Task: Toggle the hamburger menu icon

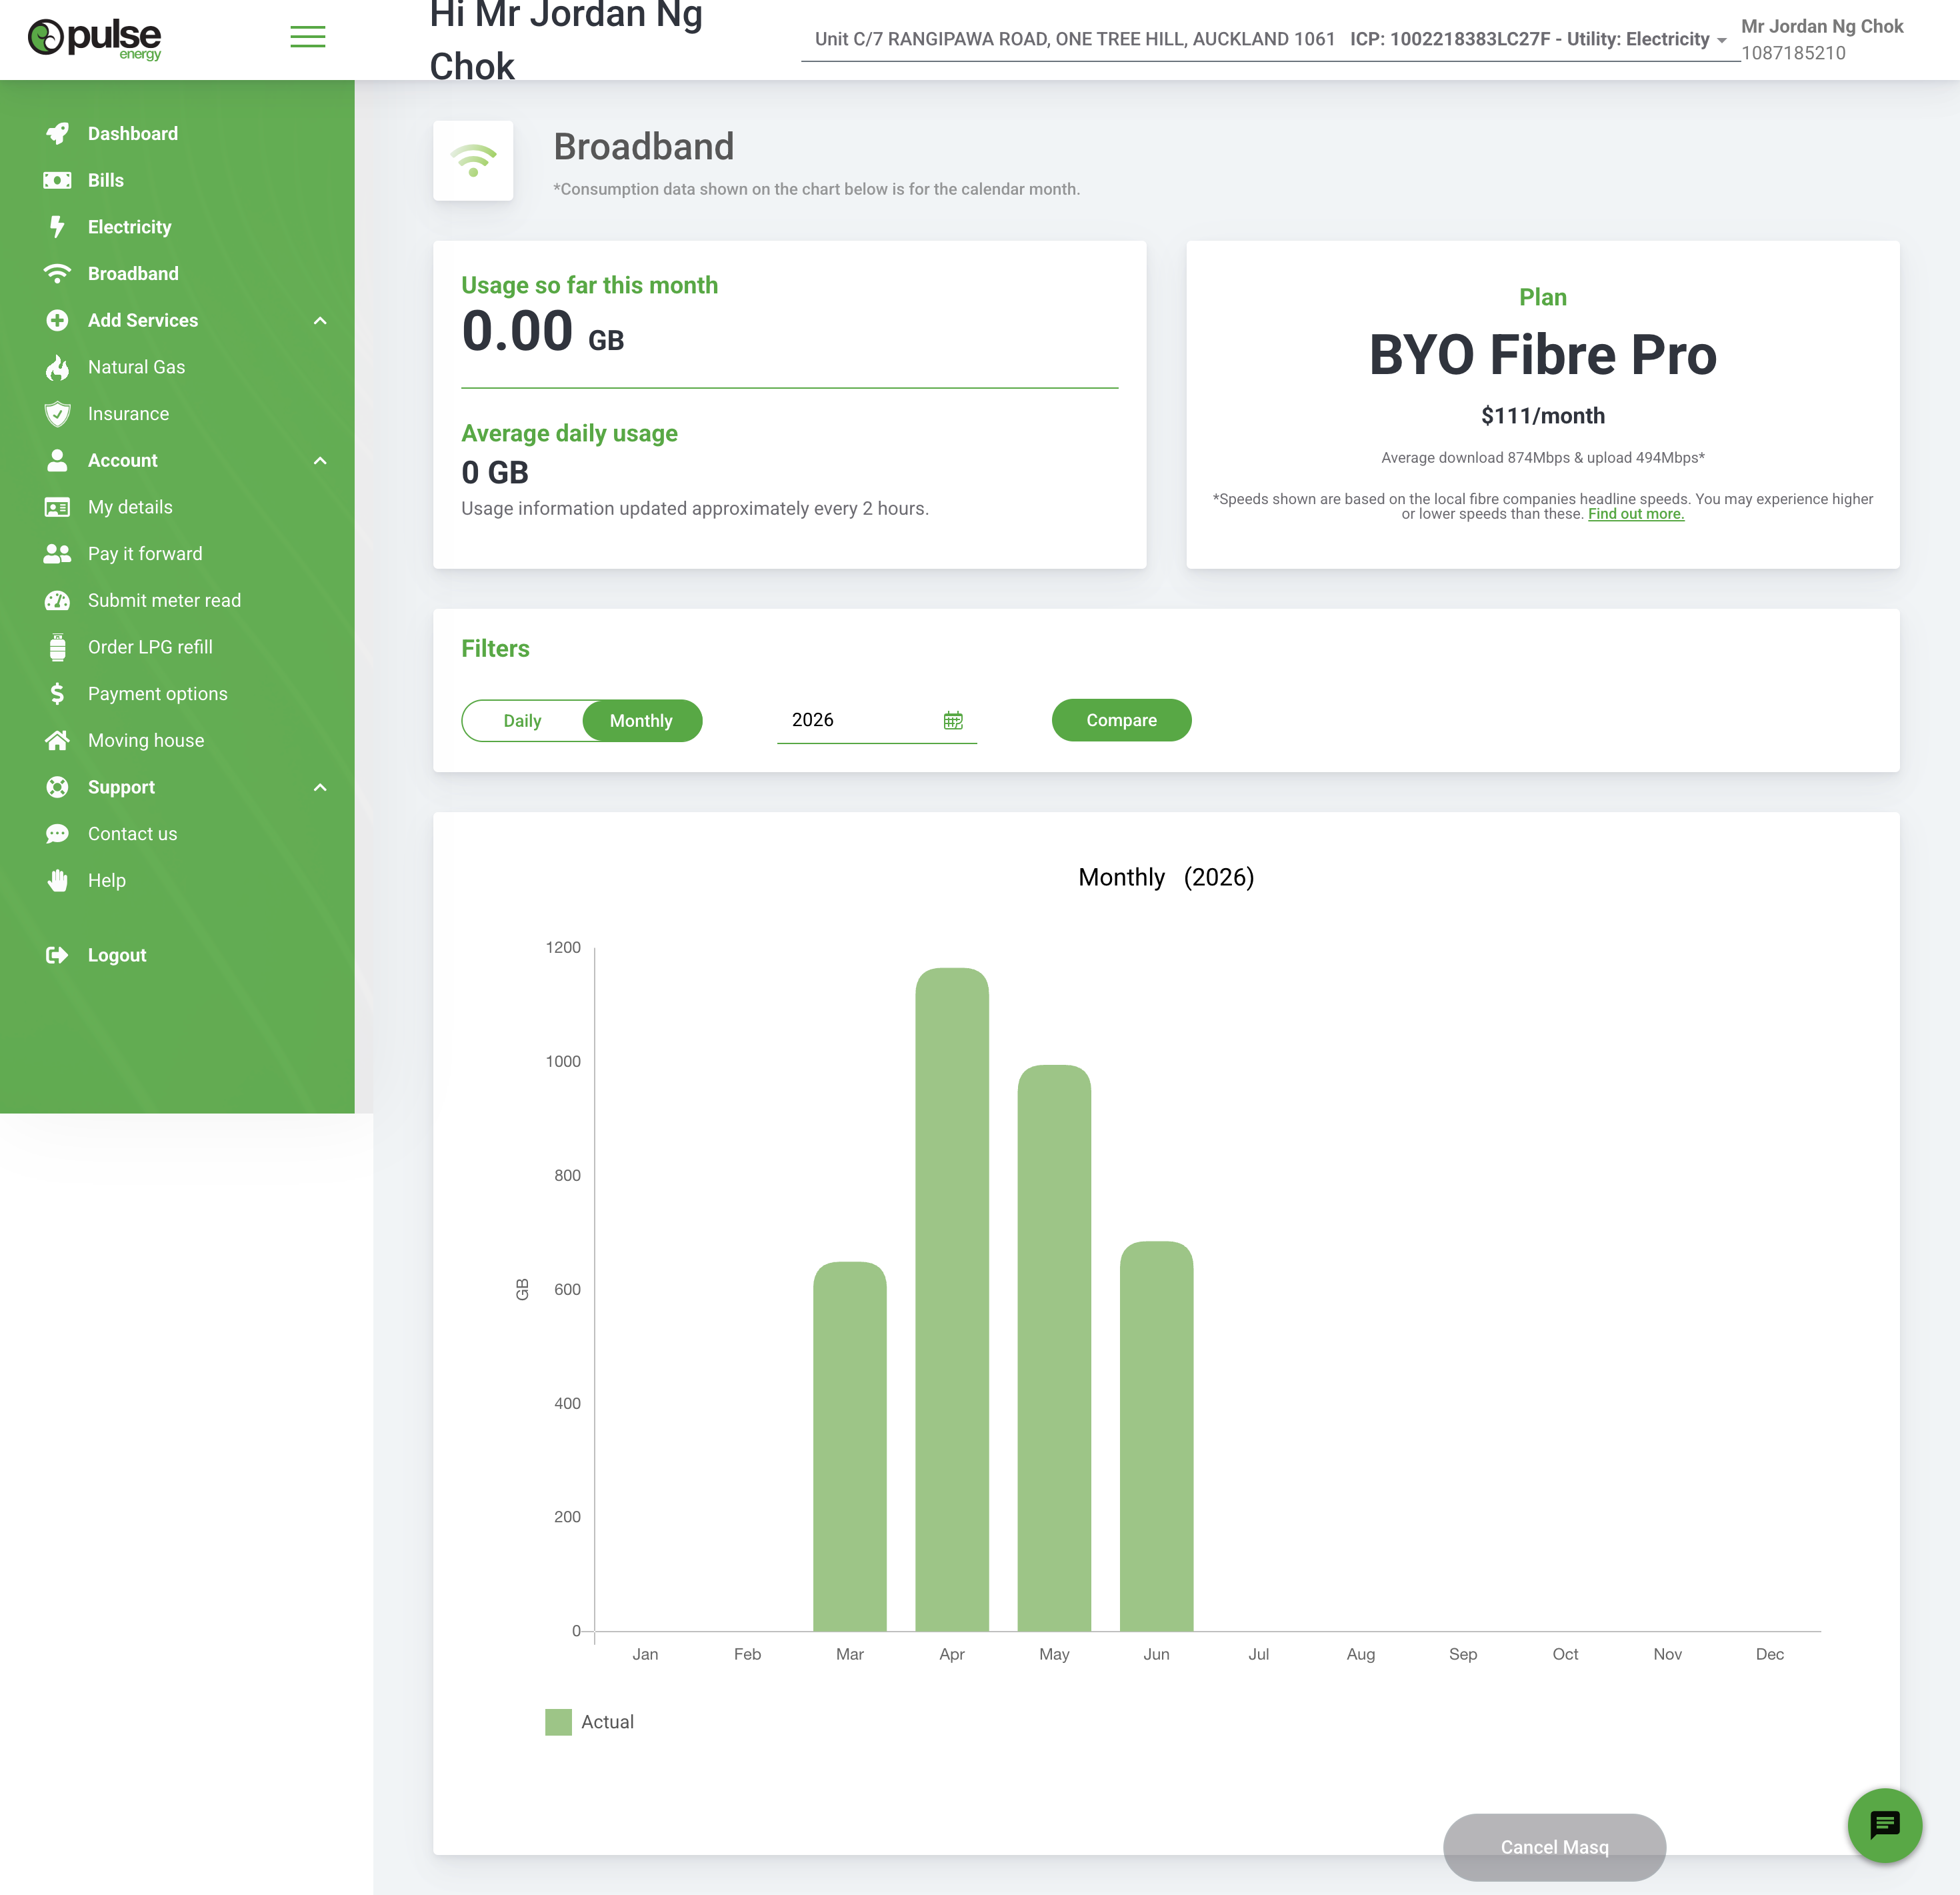Action: tap(308, 37)
